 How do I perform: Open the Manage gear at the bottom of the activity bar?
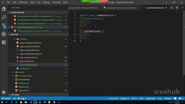(4, 92)
